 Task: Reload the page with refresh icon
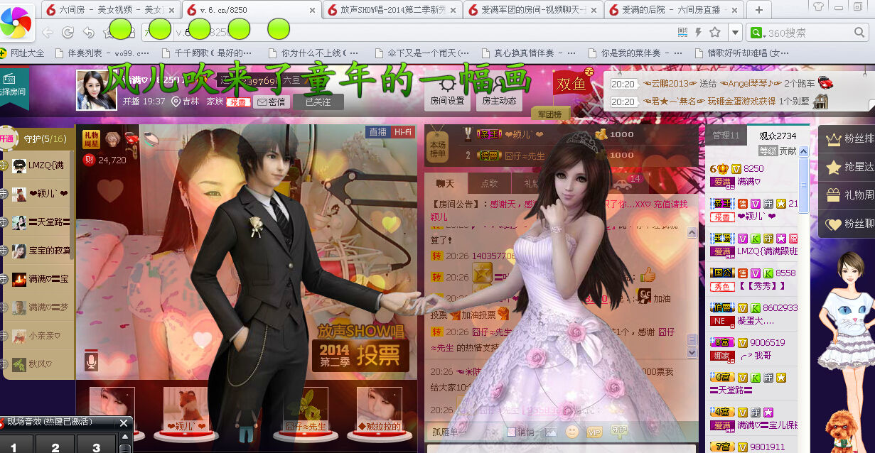[68, 33]
